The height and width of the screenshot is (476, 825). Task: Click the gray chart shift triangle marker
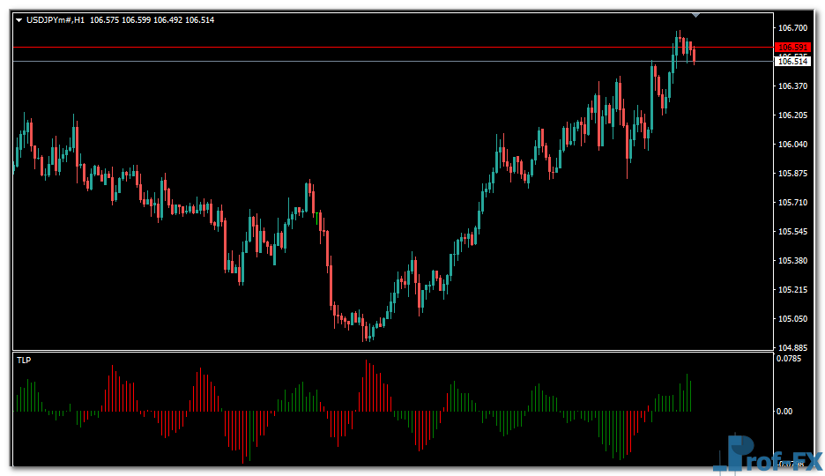click(696, 14)
